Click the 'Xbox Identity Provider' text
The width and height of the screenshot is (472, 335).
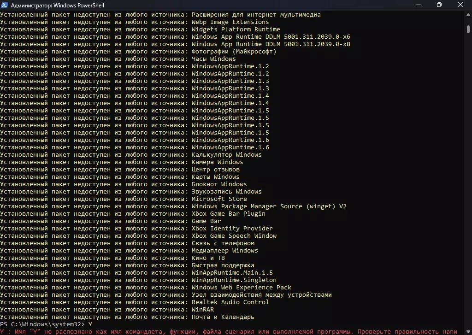[x=232, y=229]
